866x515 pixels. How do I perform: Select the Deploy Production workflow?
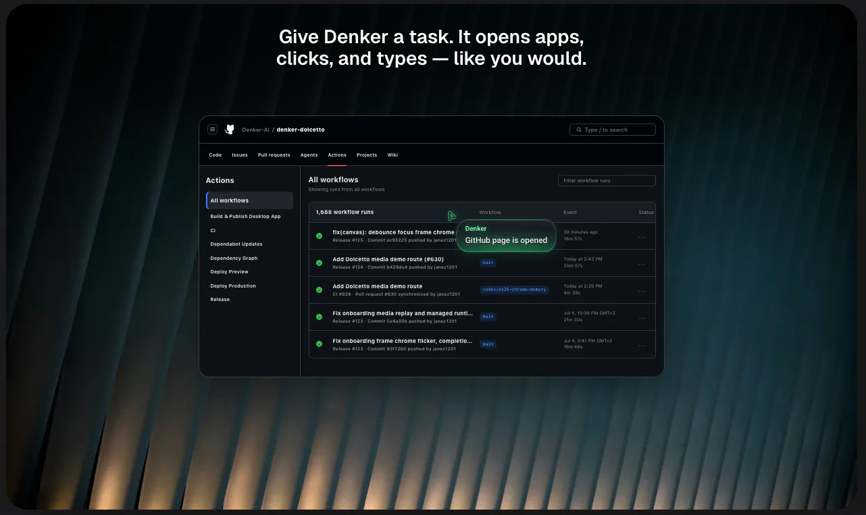[233, 286]
